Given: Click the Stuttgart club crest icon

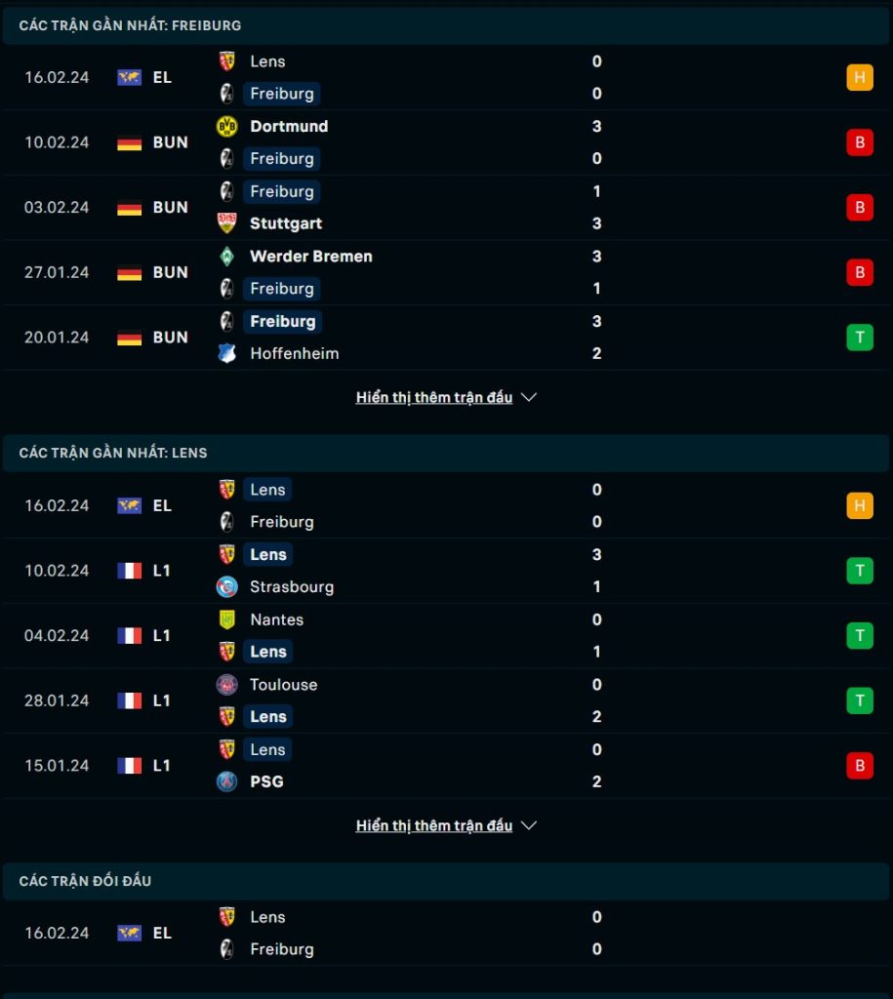Looking at the screenshot, I should (x=227, y=223).
